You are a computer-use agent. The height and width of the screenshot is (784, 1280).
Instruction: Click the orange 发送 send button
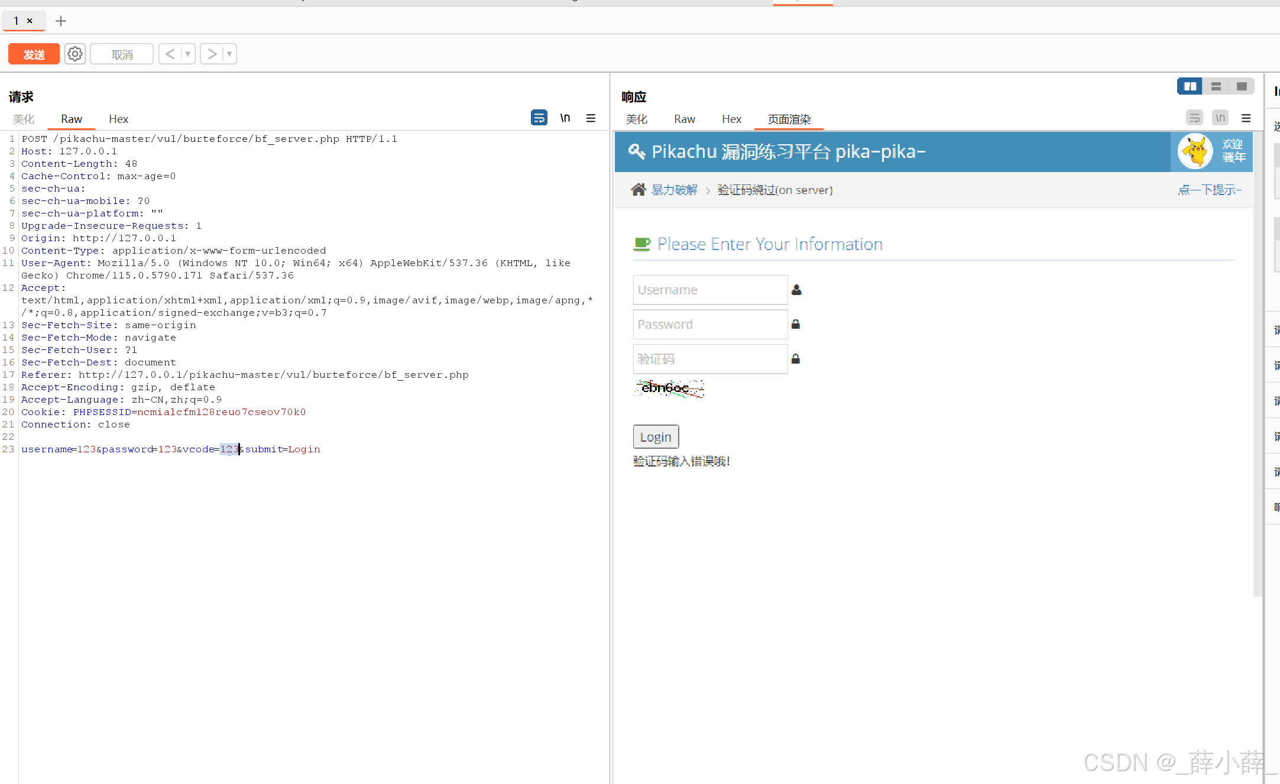point(34,54)
